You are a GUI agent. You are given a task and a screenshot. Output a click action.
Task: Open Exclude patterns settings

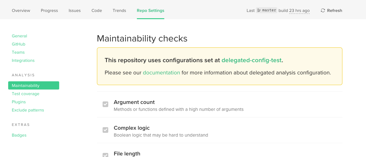(28, 110)
